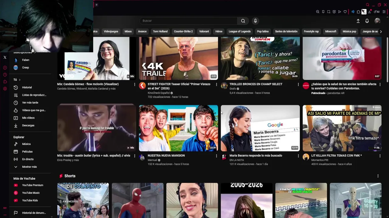The height and width of the screenshot is (218, 389).
Task: Click the YouTube search magnifier button
Action: point(243,21)
